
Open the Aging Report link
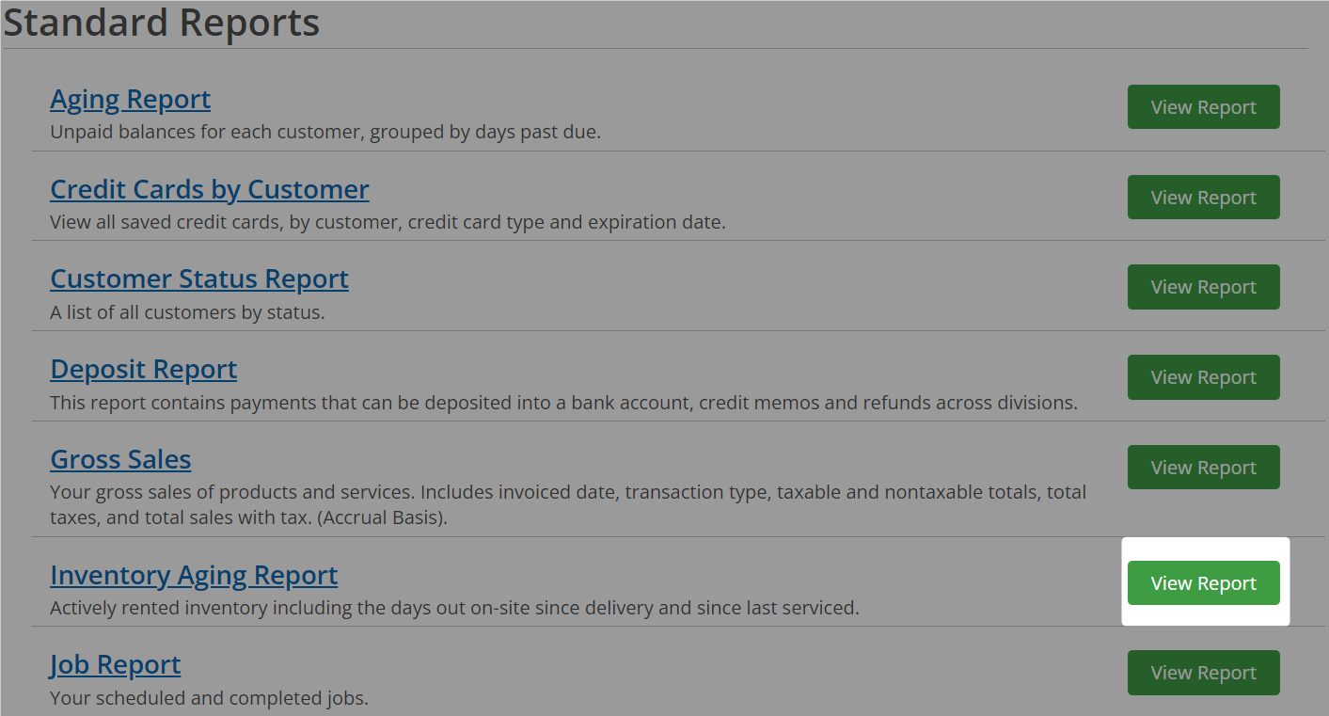click(130, 99)
